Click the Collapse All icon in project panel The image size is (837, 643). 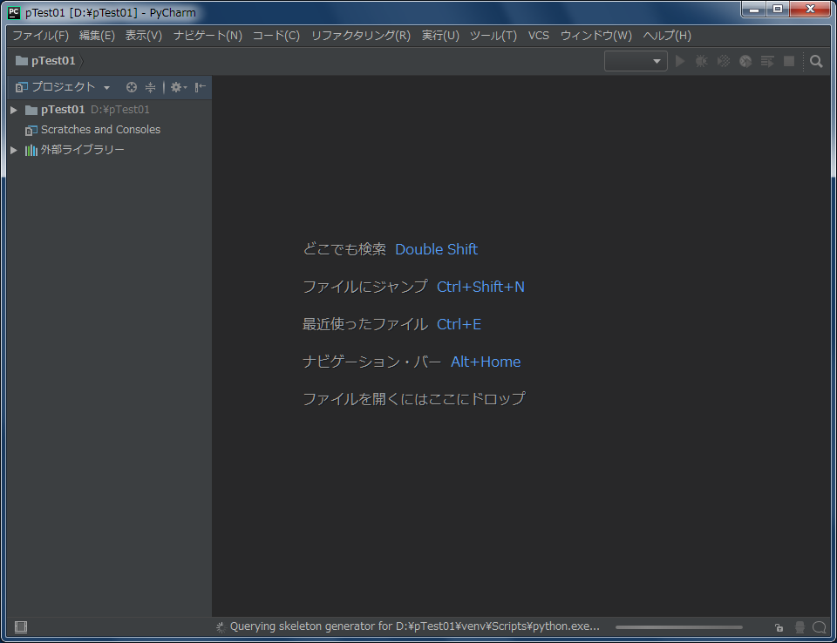click(x=151, y=87)
